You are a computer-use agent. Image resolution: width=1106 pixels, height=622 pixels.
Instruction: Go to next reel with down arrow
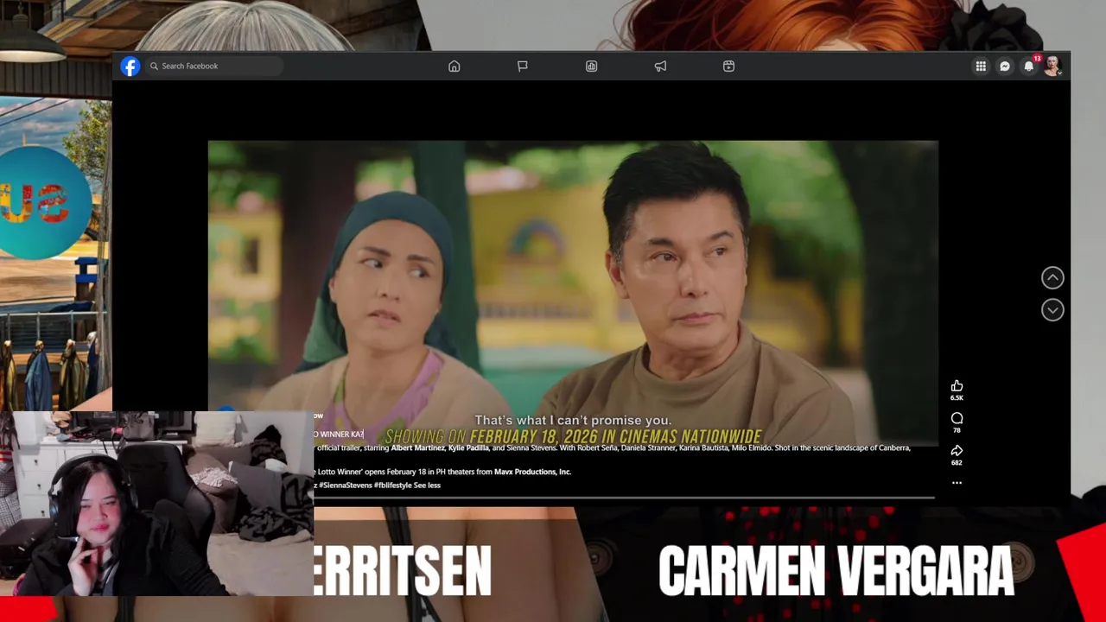1052,310
